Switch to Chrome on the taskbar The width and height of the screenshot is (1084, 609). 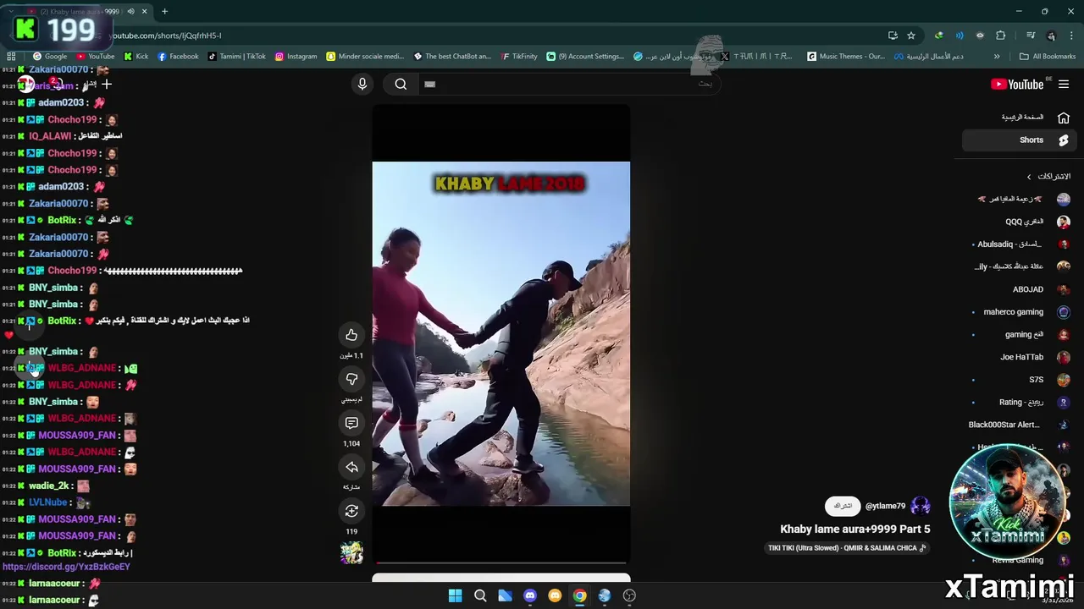click(579, 595)
